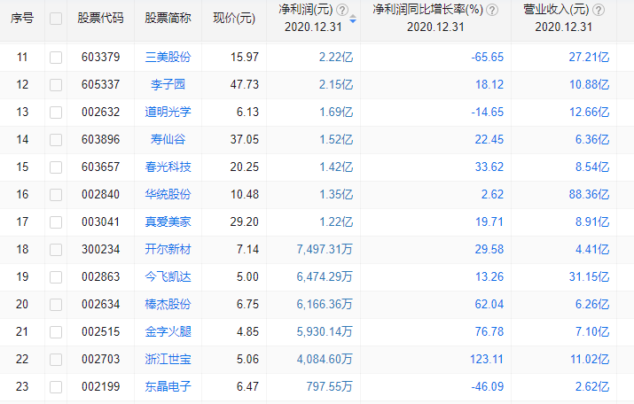
Task: Click revenue value 27.21亿
Action: coord(589,57)
